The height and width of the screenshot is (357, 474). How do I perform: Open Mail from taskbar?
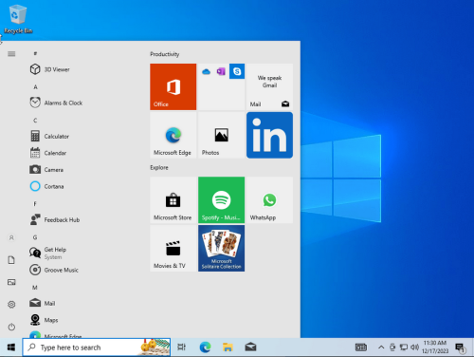(x=250, y=348)
